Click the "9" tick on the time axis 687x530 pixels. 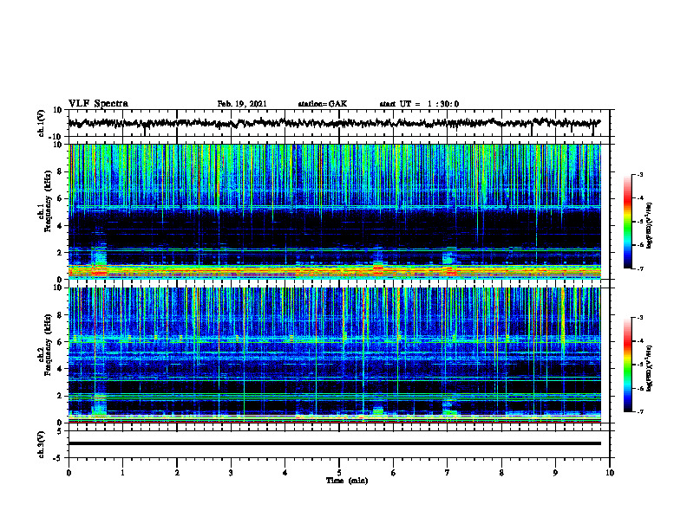[x=555, y=473]
